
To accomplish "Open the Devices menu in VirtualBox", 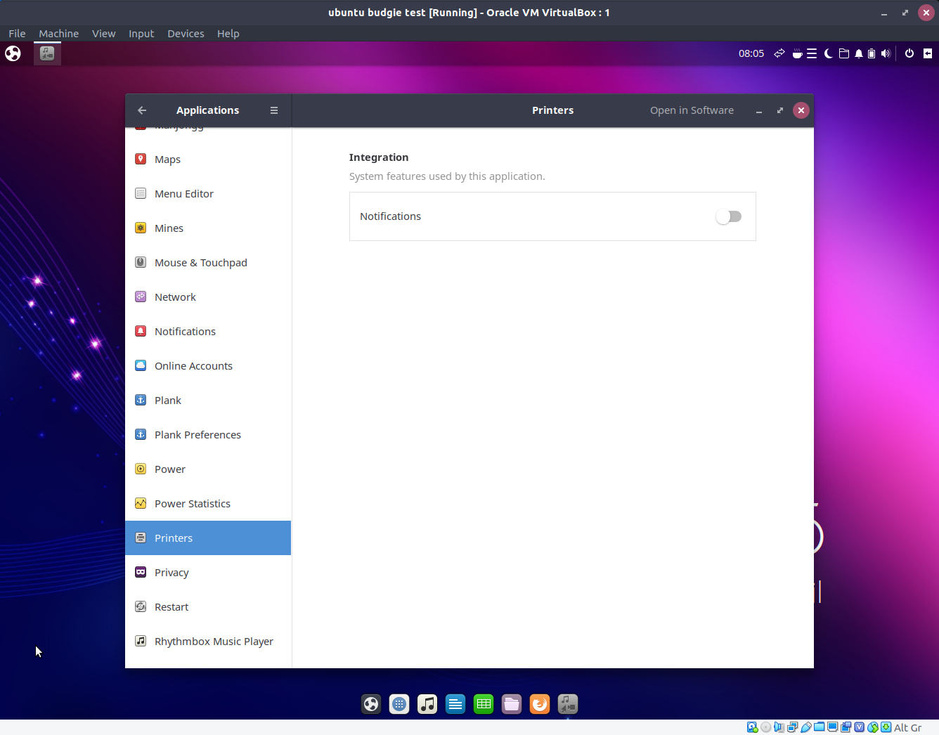I will pos(186,34).
